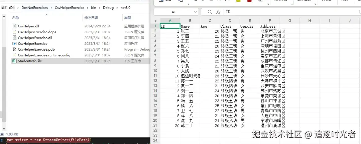Select the CsvHelper.dll file icon
This screenshot has width=361, height=144.
pos(14,26)
